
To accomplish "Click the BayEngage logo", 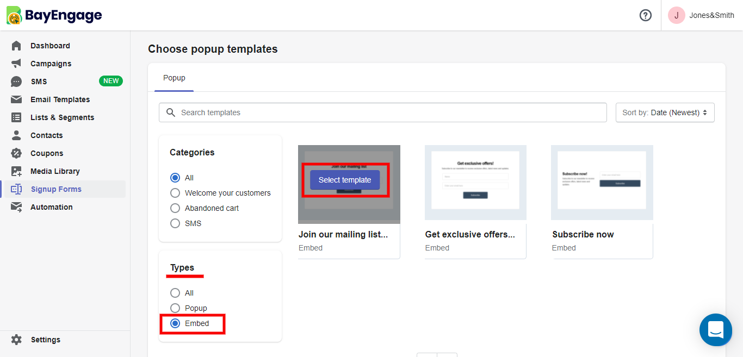I will pyautogui.click(x=54, y=15).
